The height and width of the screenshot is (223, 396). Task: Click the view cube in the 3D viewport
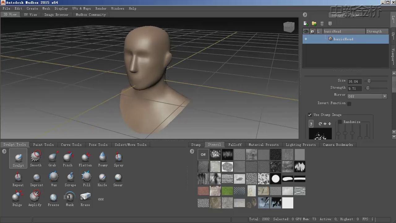click(x=289, y=27)
